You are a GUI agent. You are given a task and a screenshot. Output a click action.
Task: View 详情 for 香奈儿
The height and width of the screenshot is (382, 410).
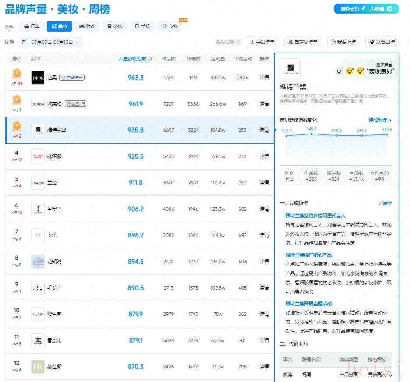coord(264,340)
